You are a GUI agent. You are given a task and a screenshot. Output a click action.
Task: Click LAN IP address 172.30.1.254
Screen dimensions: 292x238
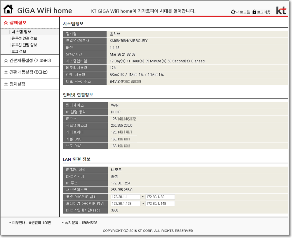click(121, 183)
